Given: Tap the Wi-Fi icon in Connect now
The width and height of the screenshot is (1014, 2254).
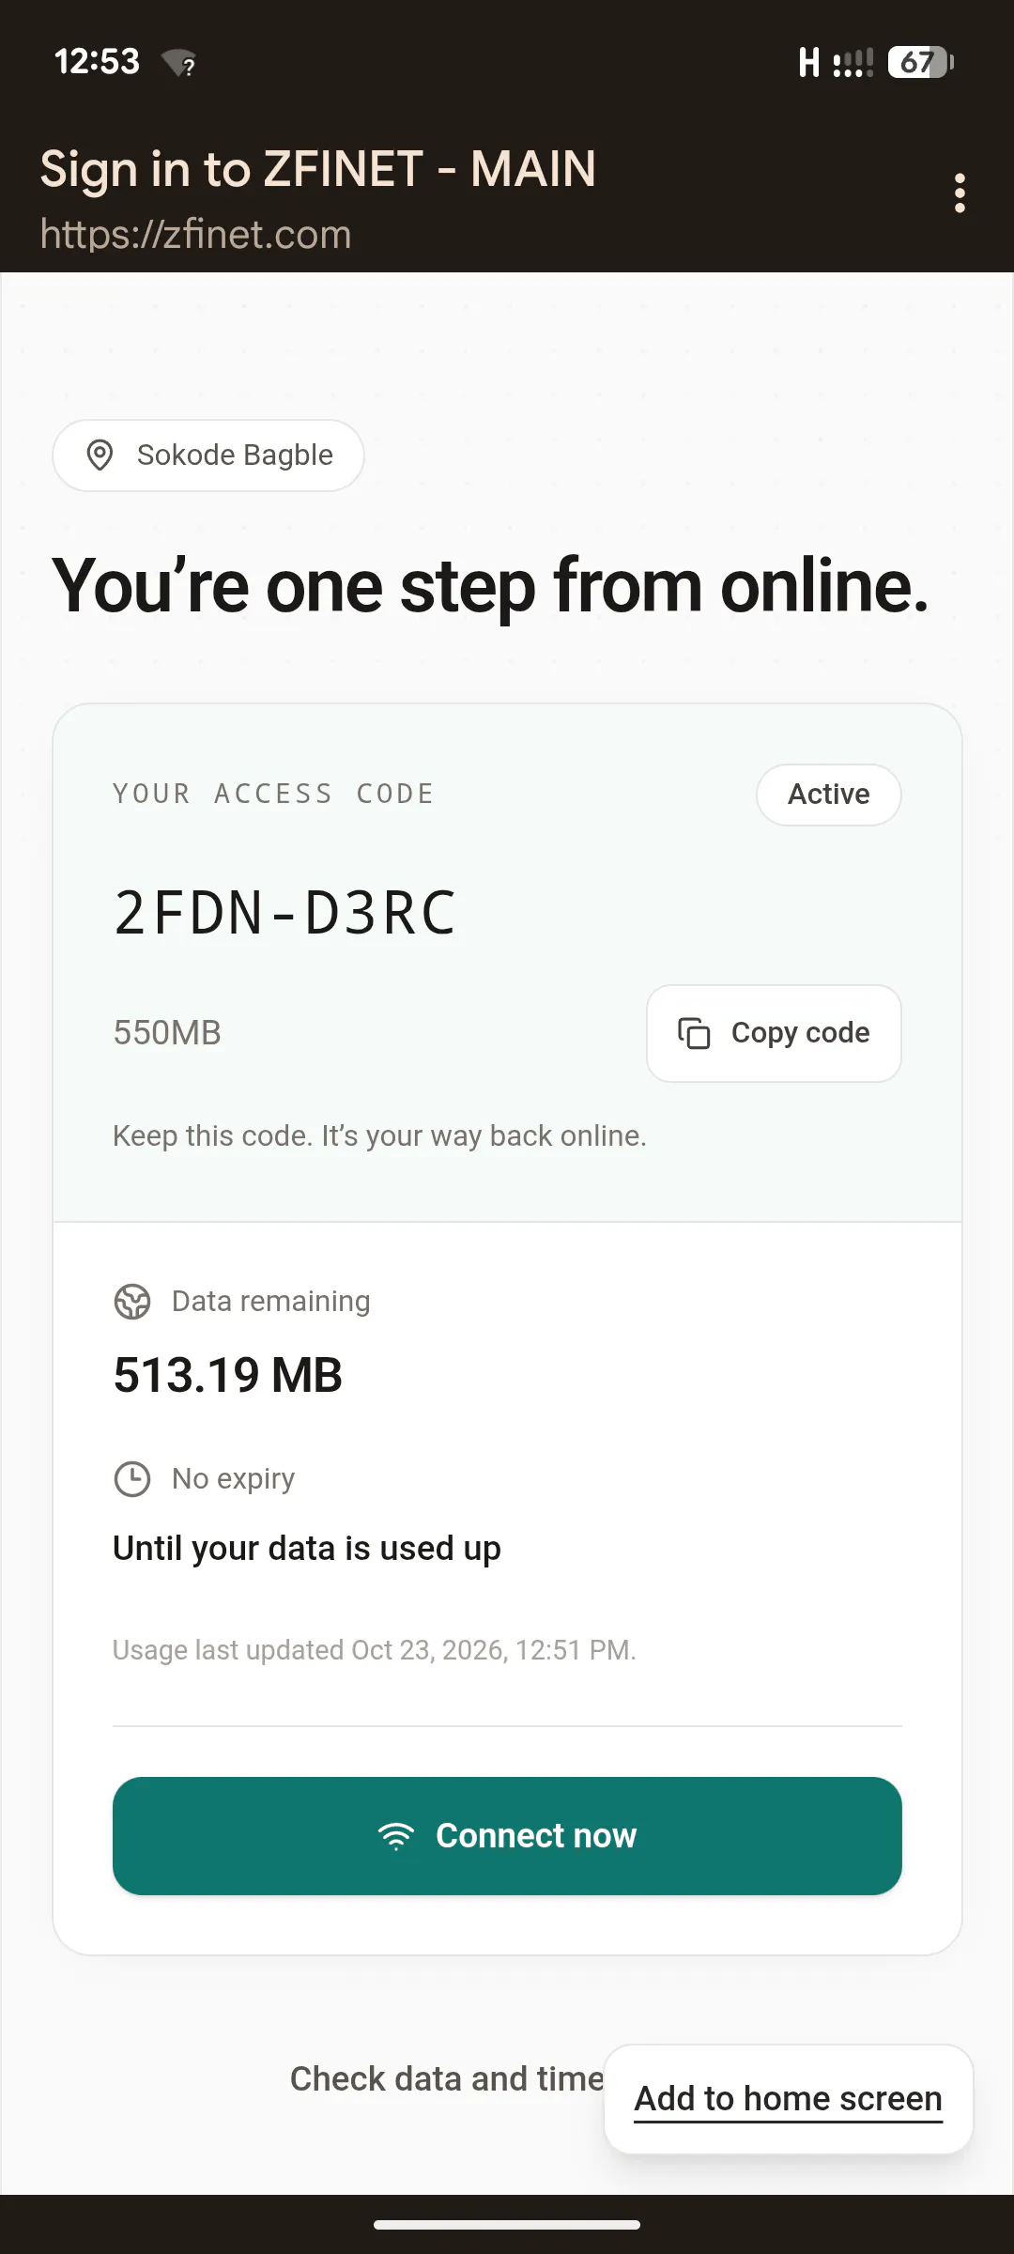Looking at the screenshot, I should pos(396,1836).
